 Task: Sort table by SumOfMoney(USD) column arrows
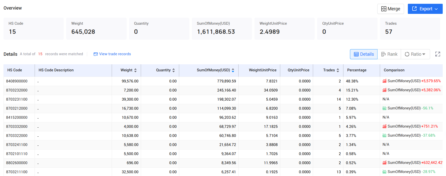coord(233,70)
